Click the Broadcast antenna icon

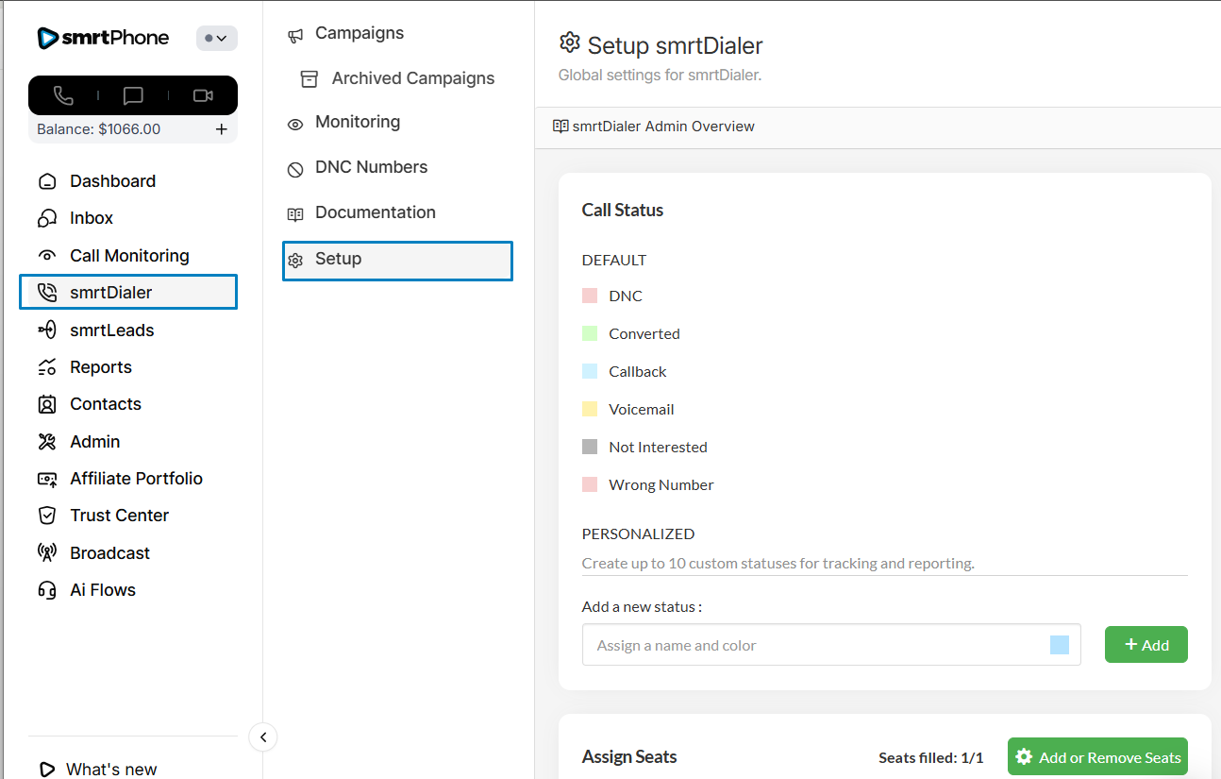click(47, 552)
